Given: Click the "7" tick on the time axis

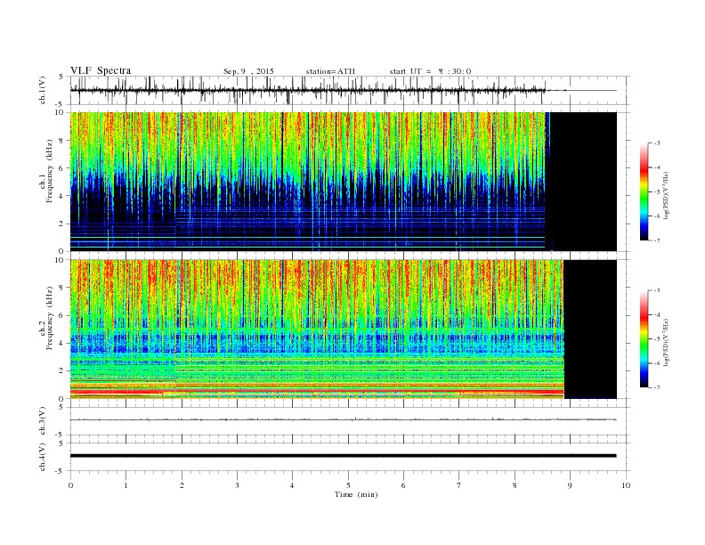Looking at the screenshot, I should [459, 485].
